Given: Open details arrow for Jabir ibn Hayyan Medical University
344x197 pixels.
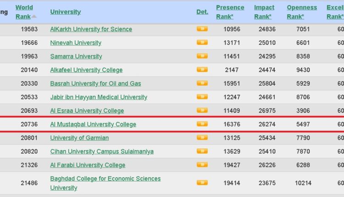Looking at the screenshot, I should point(202,97).
